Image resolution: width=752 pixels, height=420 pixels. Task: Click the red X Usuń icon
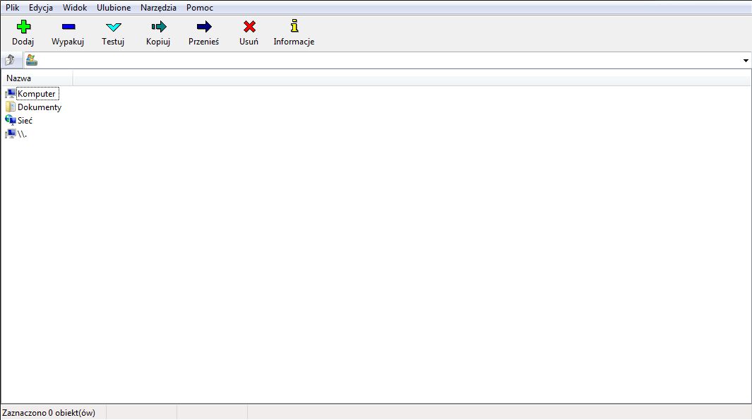point(249,26)
